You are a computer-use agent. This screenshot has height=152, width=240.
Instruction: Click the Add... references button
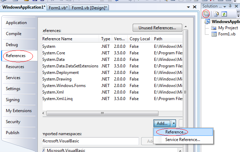point(162,123)
